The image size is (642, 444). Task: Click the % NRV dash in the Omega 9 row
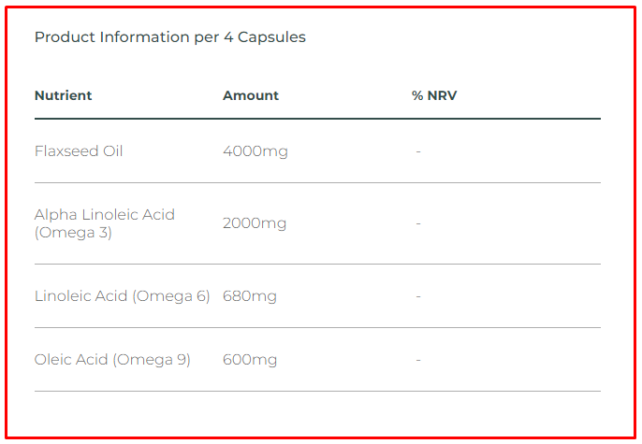(418, 360)
